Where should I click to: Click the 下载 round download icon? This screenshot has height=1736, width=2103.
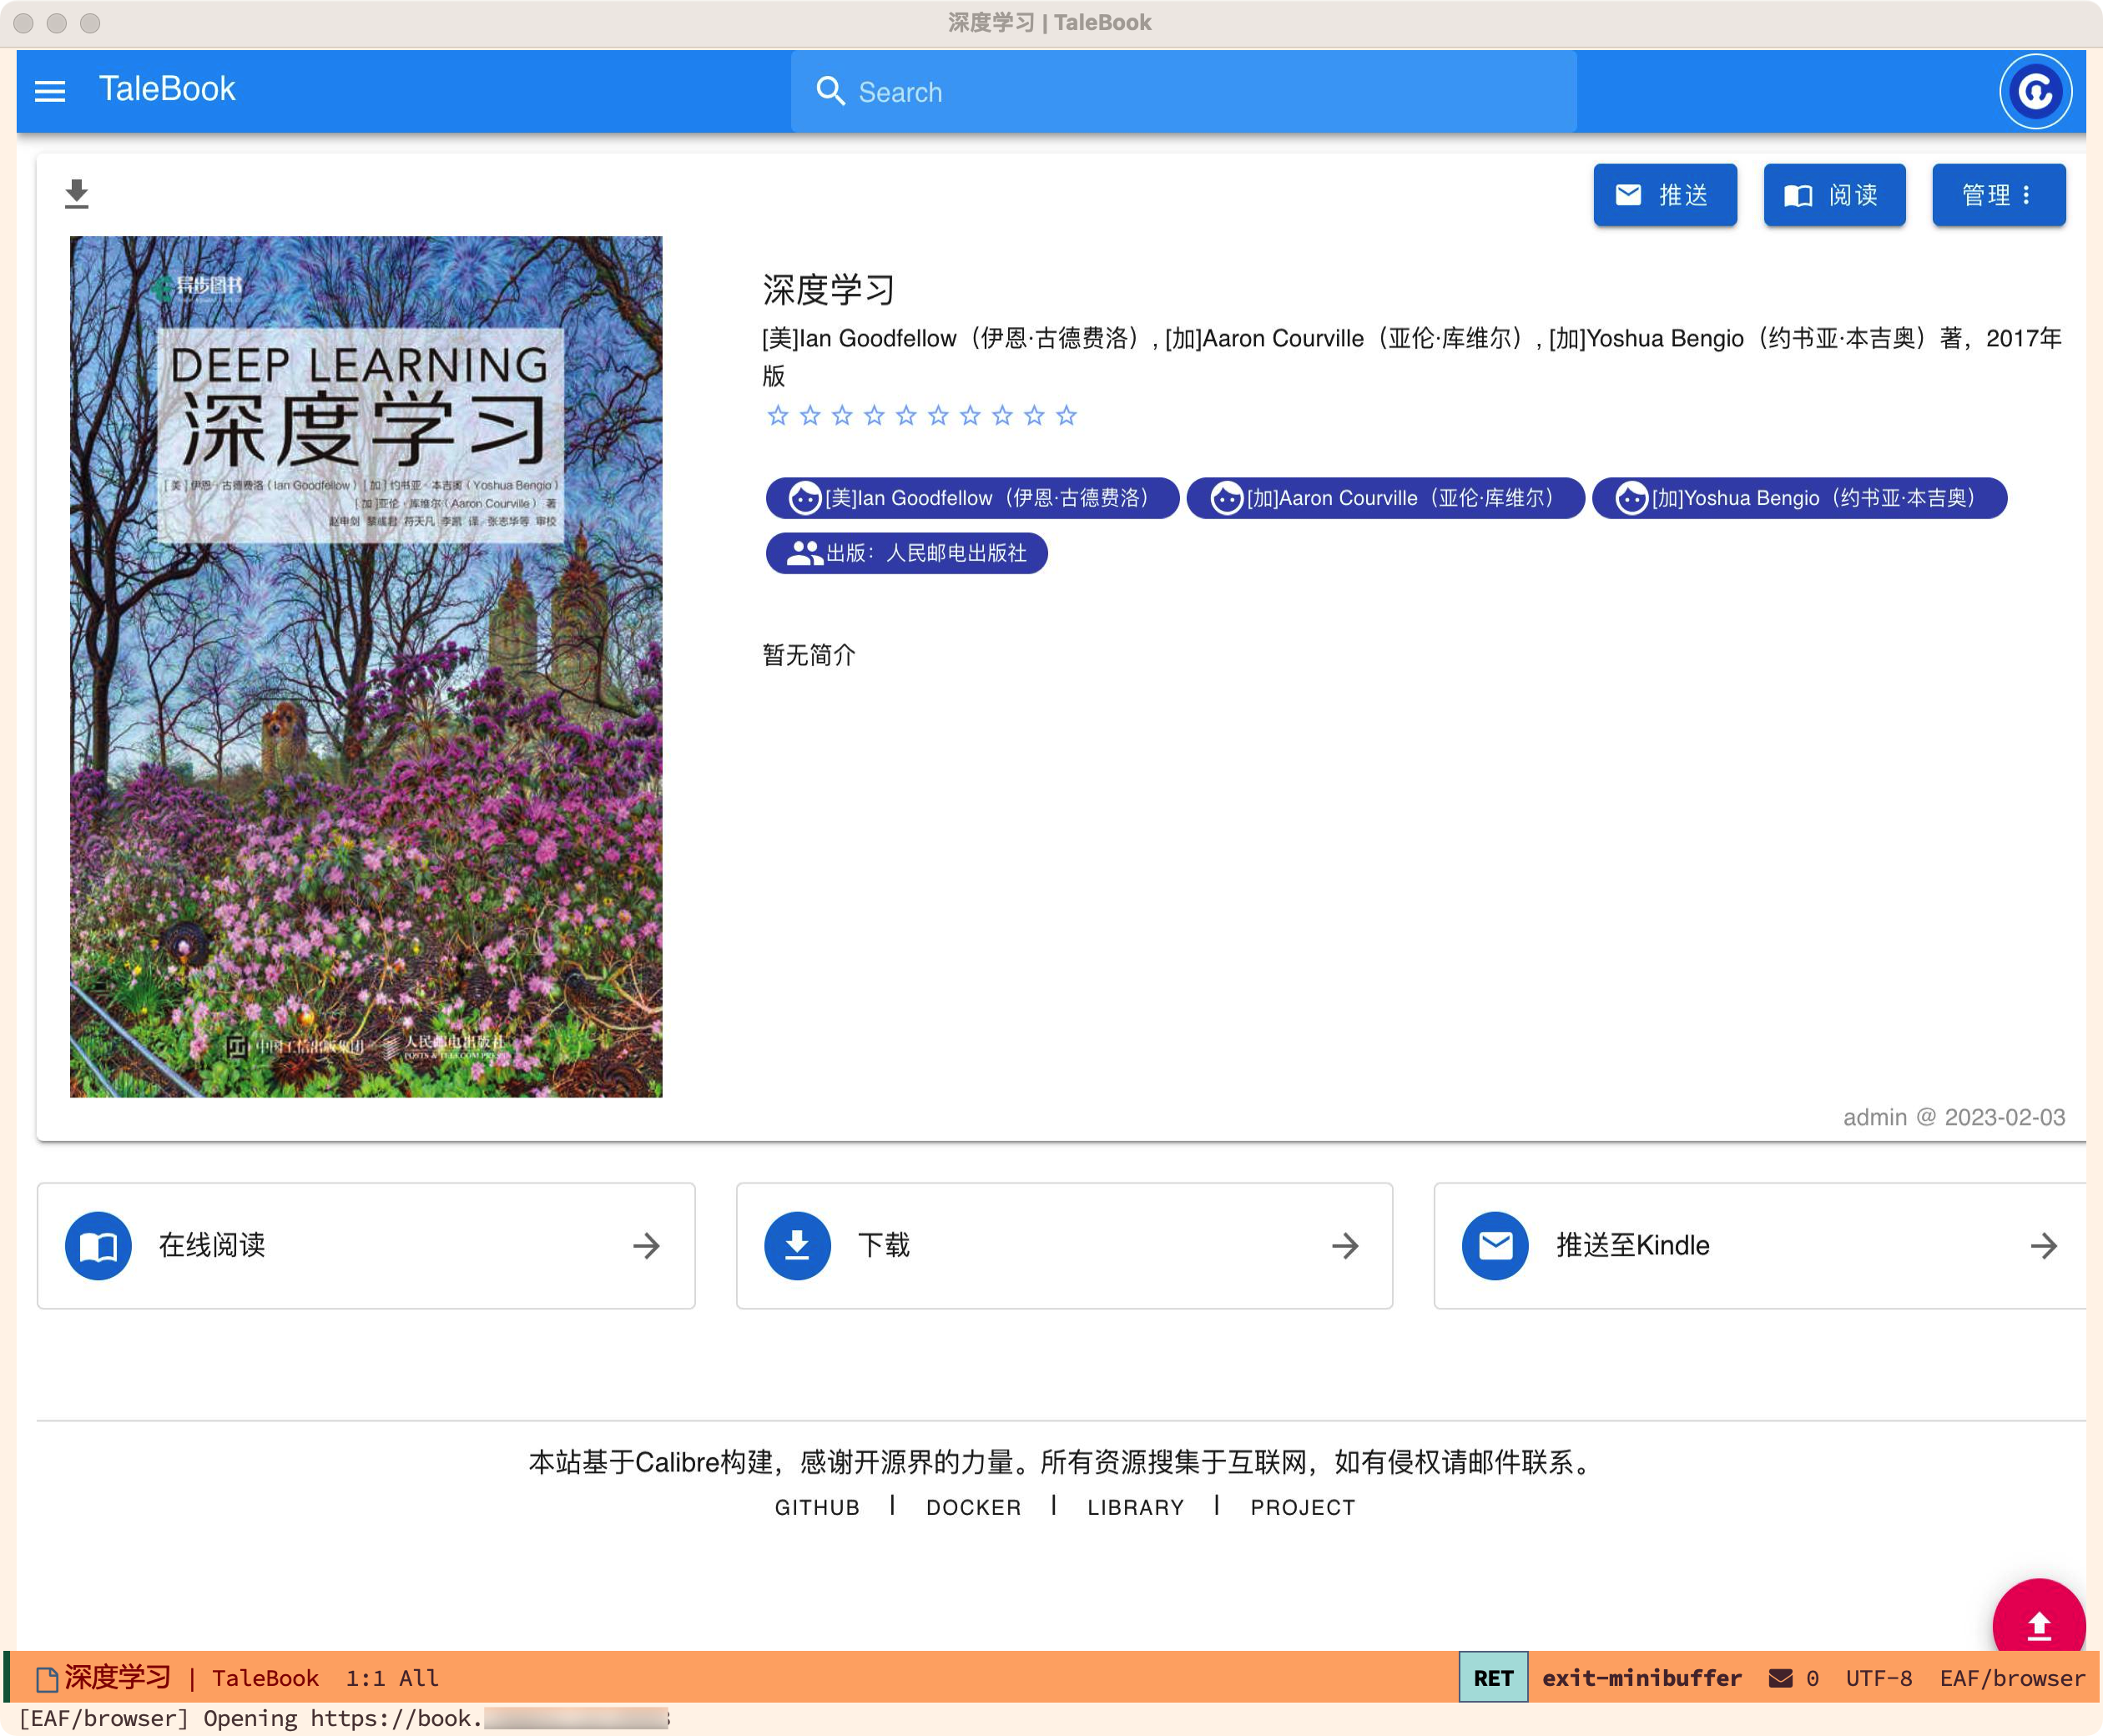(797, 1246)
